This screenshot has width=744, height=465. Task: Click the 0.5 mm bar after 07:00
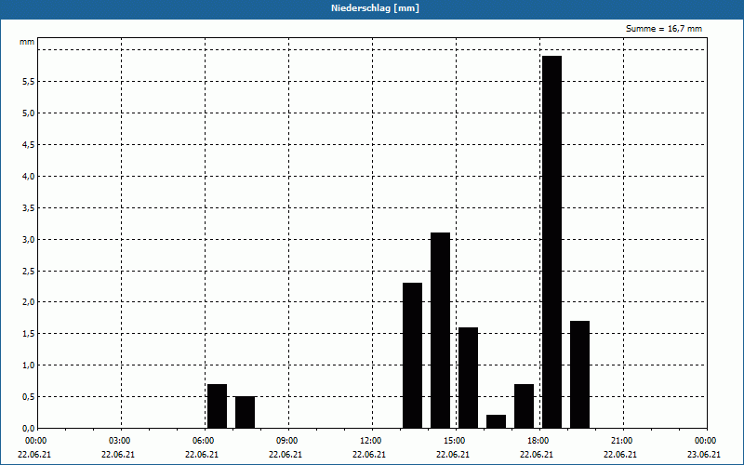[245, 412]
